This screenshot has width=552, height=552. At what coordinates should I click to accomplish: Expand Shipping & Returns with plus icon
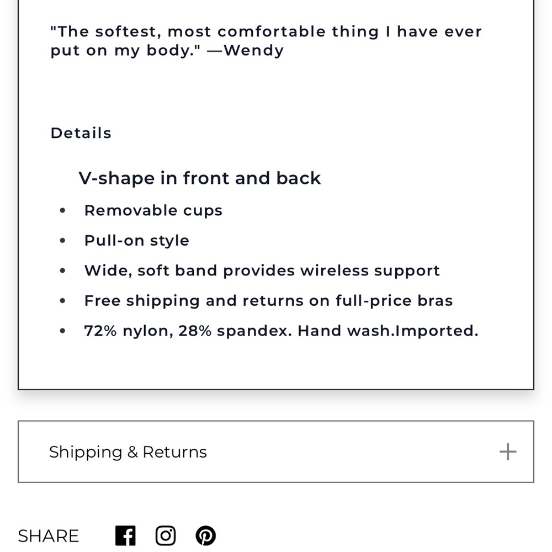507,452
